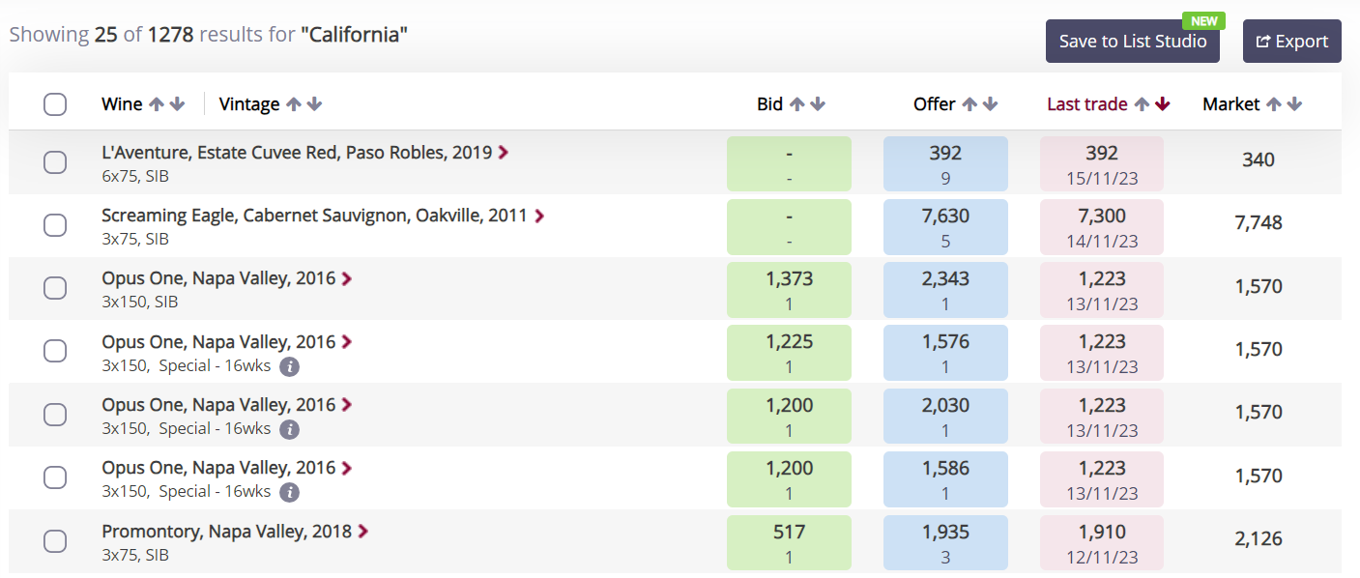The height and width of the screenshot is (578, 1360).
Task: Click info icon on Opus One 2,030 offer row
Action: (289, 429)
